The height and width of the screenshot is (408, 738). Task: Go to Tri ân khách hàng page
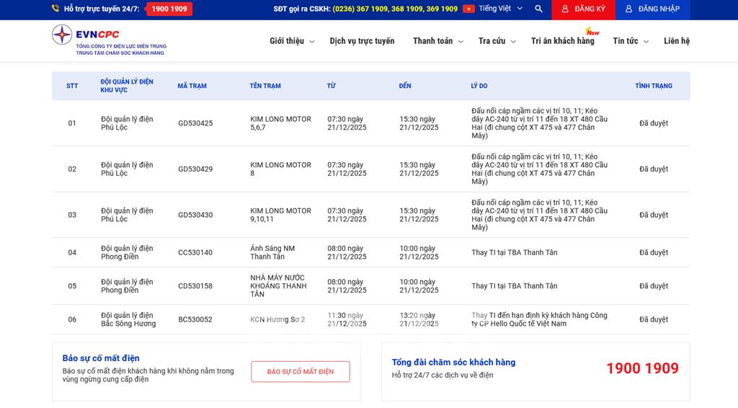562,41
